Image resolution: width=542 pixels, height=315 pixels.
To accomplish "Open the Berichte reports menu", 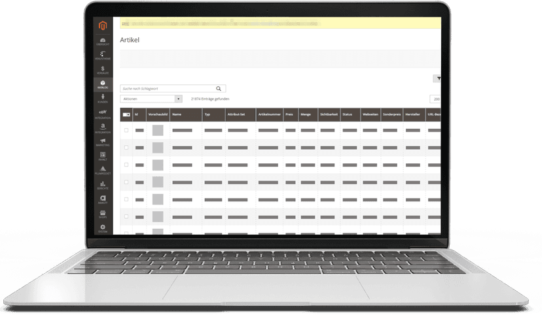I will pos(103,186).
